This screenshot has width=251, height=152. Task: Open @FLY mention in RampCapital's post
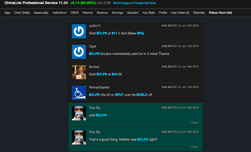point(119,95)
